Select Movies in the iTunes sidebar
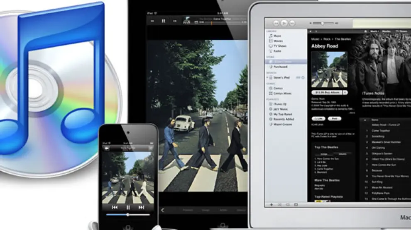 point(278,41)
